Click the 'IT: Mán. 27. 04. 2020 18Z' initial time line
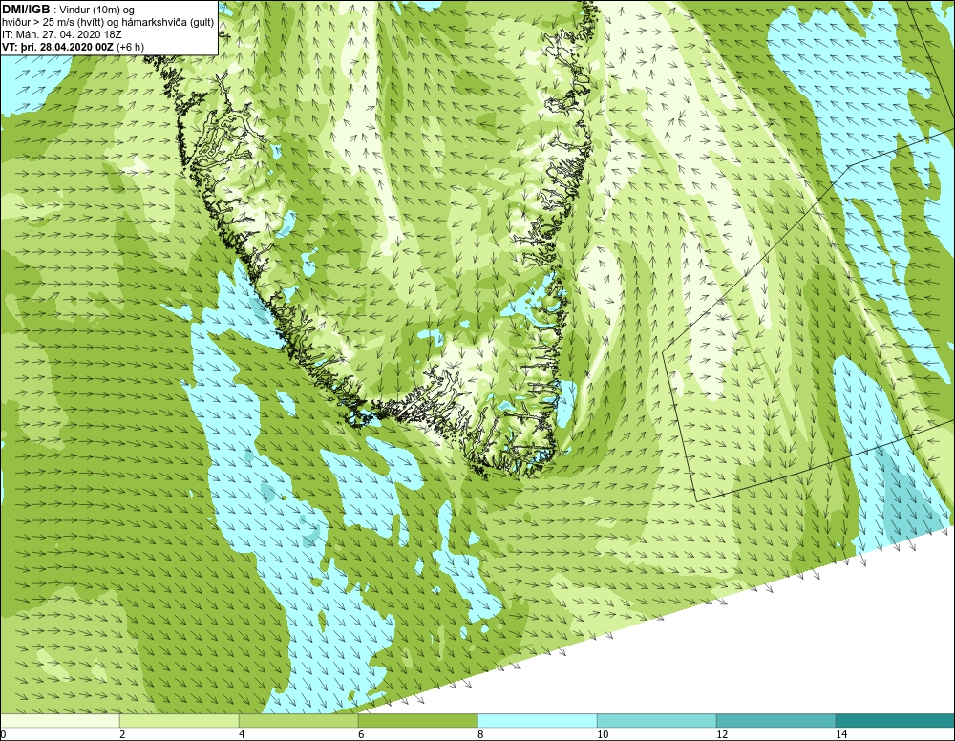Viewport: 955px width, 741px height. 61,34
